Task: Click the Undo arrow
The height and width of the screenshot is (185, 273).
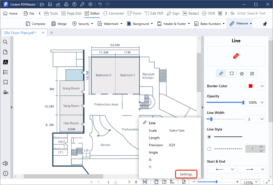Action: pos(100,4)
